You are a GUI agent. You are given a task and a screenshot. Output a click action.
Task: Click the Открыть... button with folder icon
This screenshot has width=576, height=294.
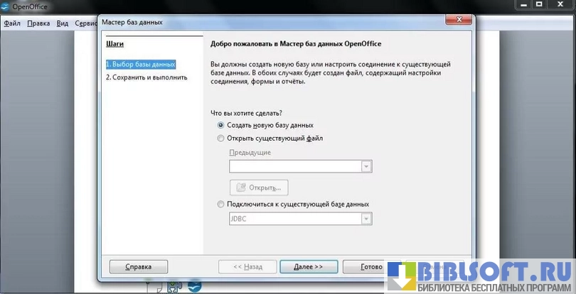pos(257,187)
